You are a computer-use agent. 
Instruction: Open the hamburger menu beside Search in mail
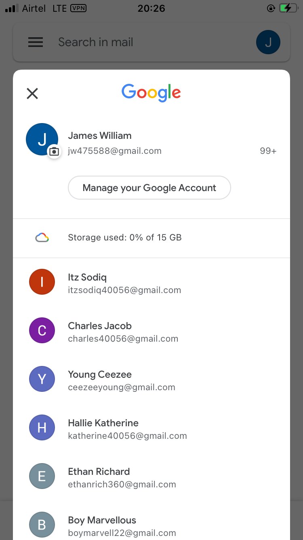(36, 42)
